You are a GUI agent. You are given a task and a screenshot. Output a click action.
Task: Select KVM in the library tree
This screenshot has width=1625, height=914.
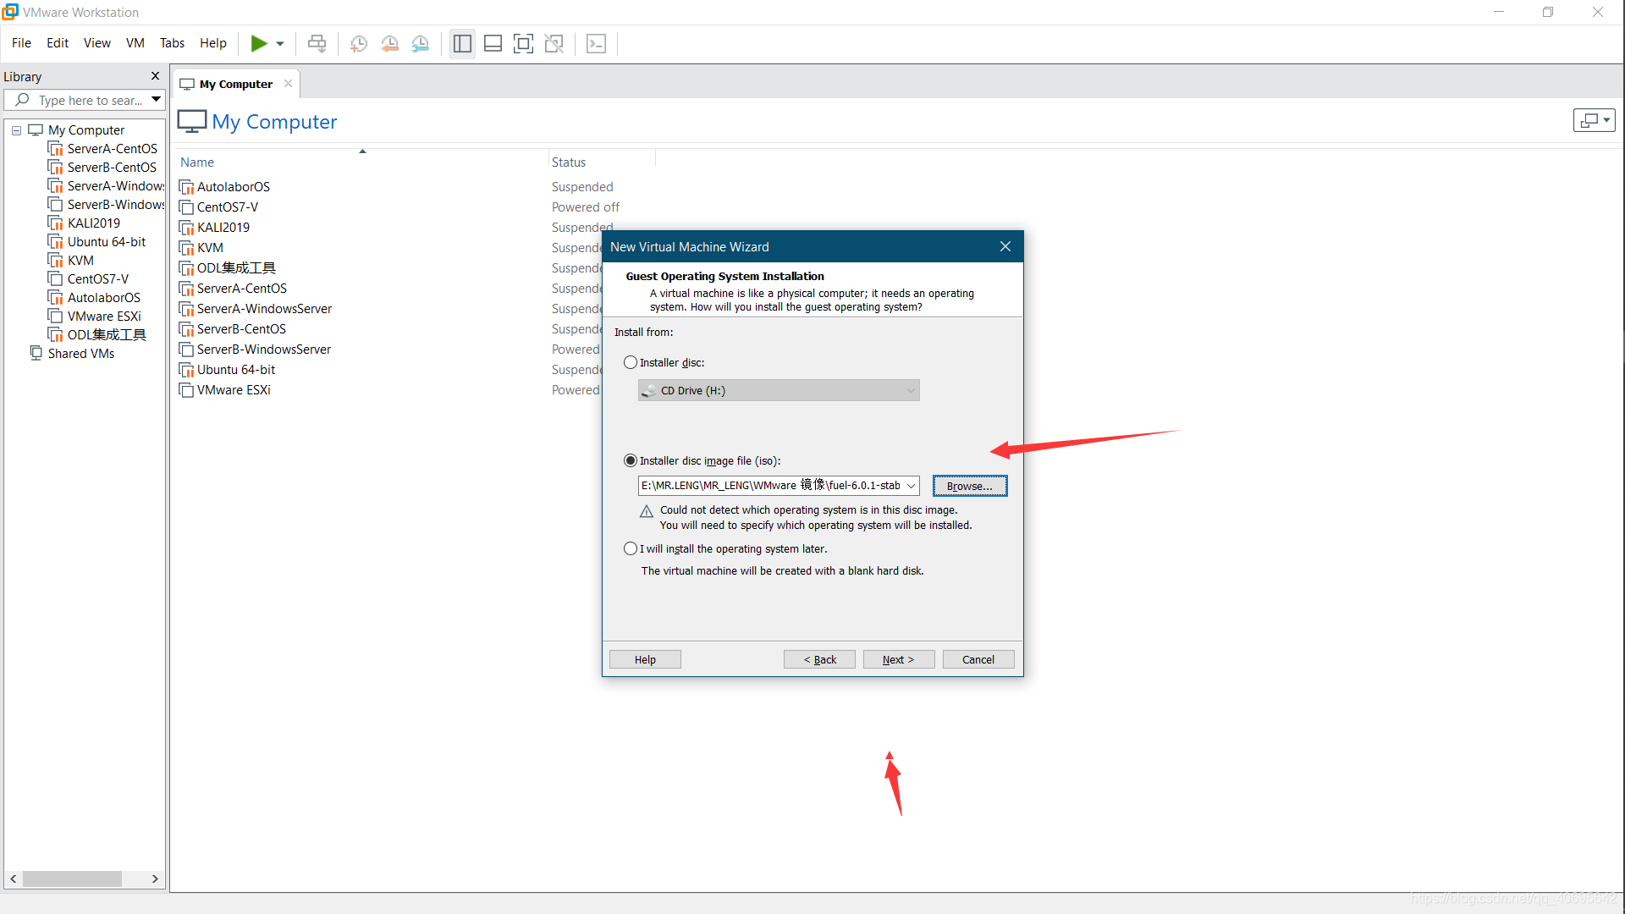tap(80, 261)
